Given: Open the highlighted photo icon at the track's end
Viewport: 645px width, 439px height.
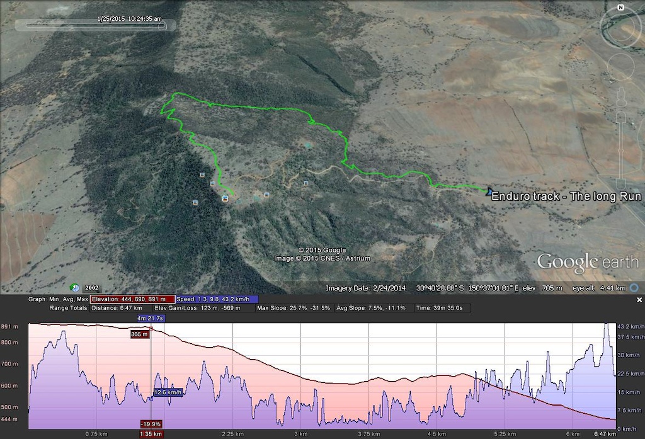Looking at the screenshot, I should click(x=225, y=199).
